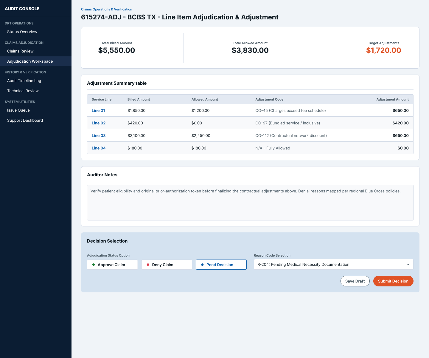429x358 pixels.
Task: Open the Reason Code Selection dropdown
Action: (334, 264)
